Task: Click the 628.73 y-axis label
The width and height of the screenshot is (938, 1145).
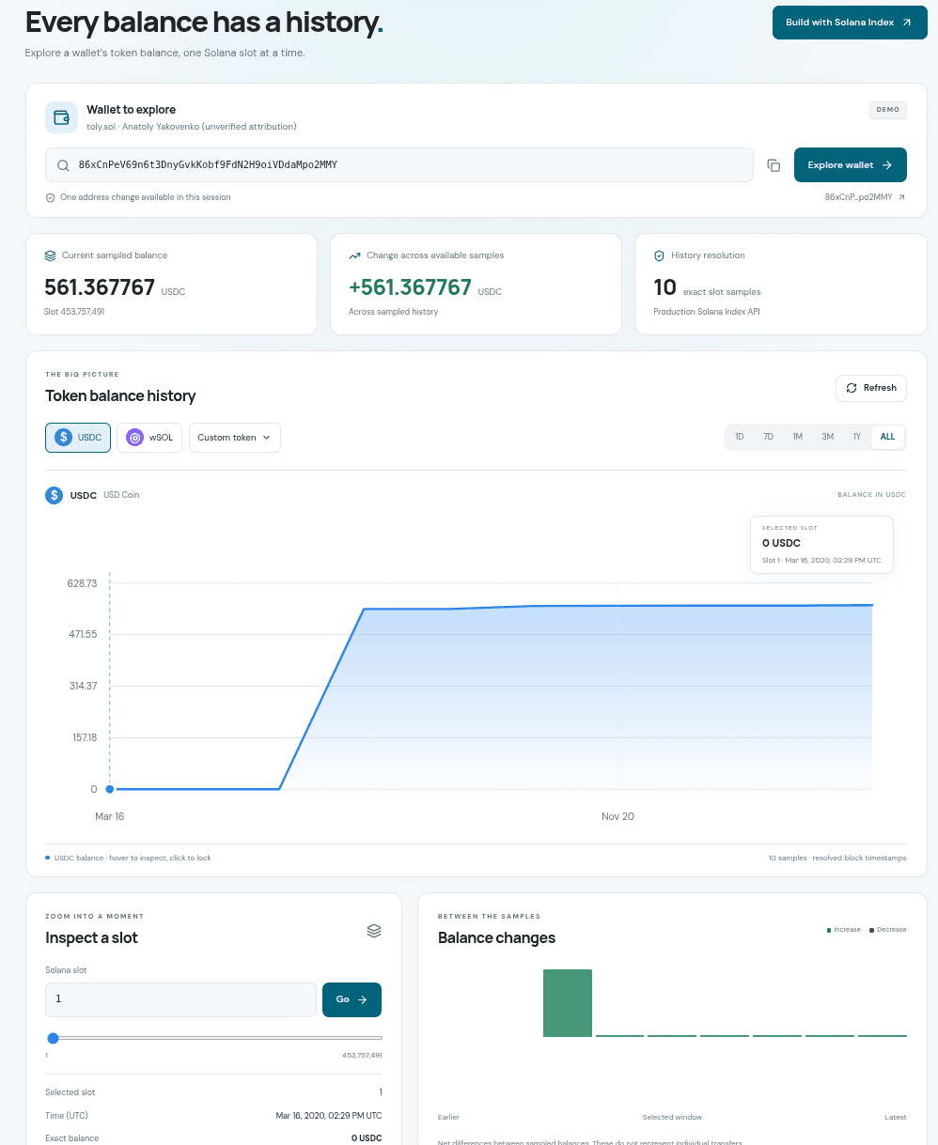Action: [x=82, y=583]
